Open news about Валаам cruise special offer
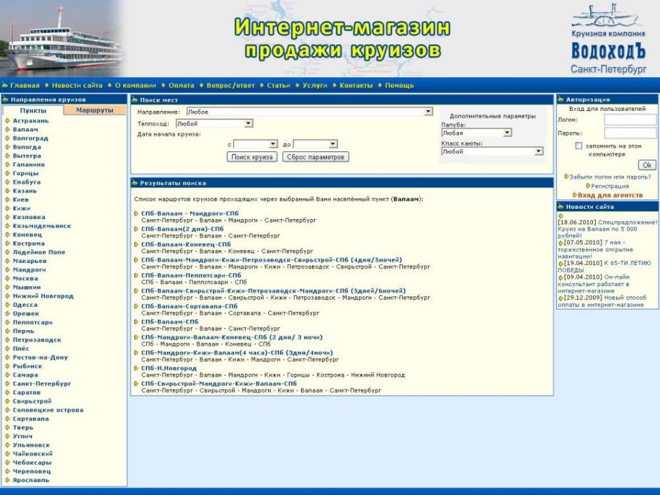The height and width of the screenshot is (495, 660). coord(607,229)
